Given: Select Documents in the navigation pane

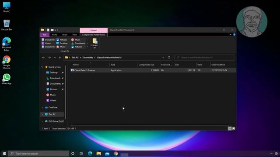Looking at the screenshot, I should tap(55, 83).
